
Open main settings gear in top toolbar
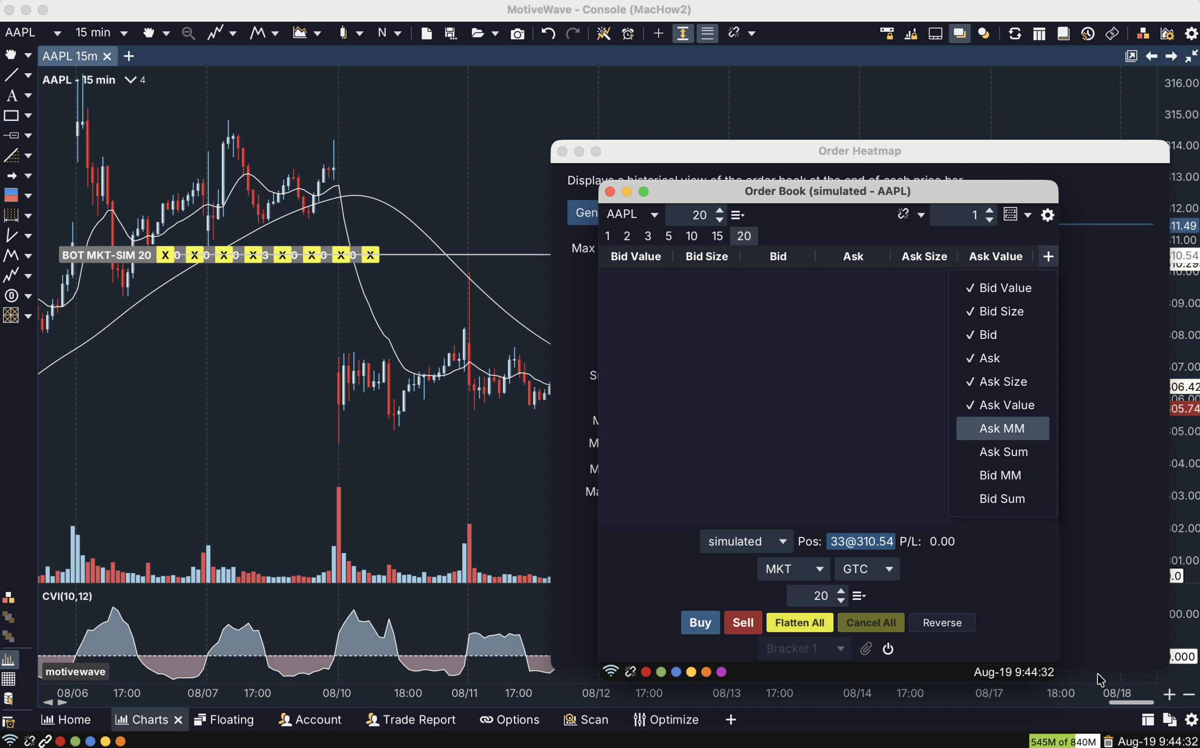1192,33
